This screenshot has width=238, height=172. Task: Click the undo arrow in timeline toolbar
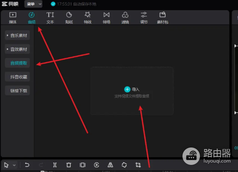tap(27, 165)
